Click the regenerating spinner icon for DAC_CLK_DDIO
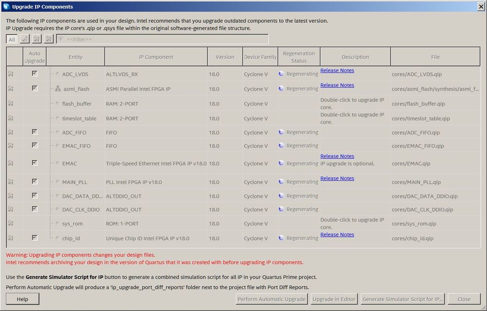This screenshot has width=487, height=311. click(x=281, y=209)
